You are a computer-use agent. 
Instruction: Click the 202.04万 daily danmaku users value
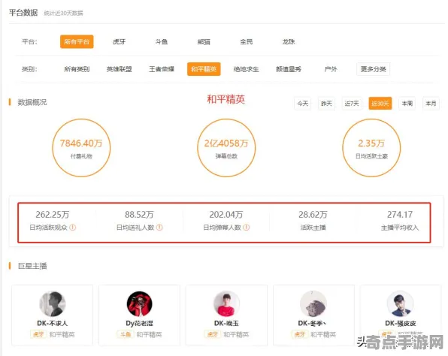coord(226,214)
